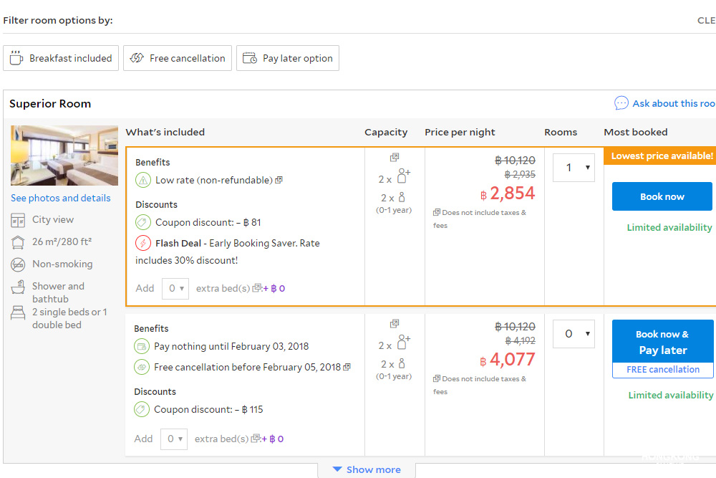Enable the Pay later option filter

click(288, 58)
